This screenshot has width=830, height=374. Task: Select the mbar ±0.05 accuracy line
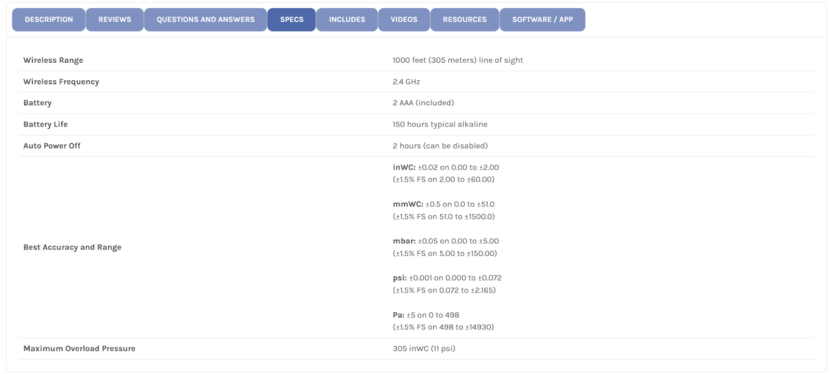446,241
